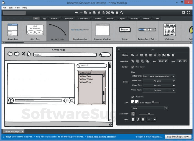Open the View menu
194x141 pixels.
tap(17, 7)
